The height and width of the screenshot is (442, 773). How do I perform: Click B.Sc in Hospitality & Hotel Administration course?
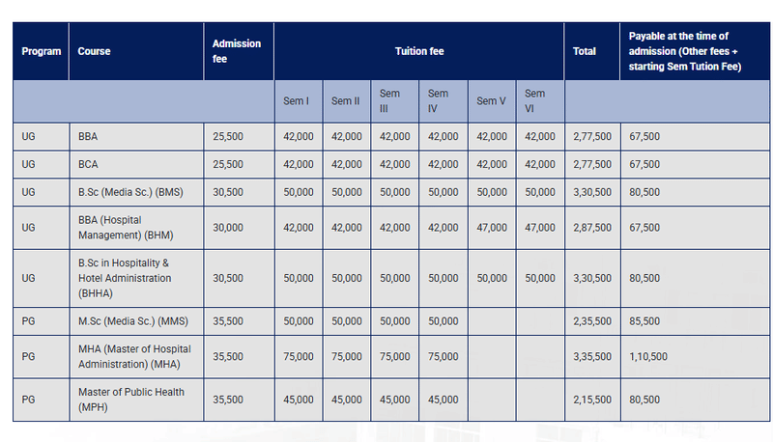tap(125, 278)
